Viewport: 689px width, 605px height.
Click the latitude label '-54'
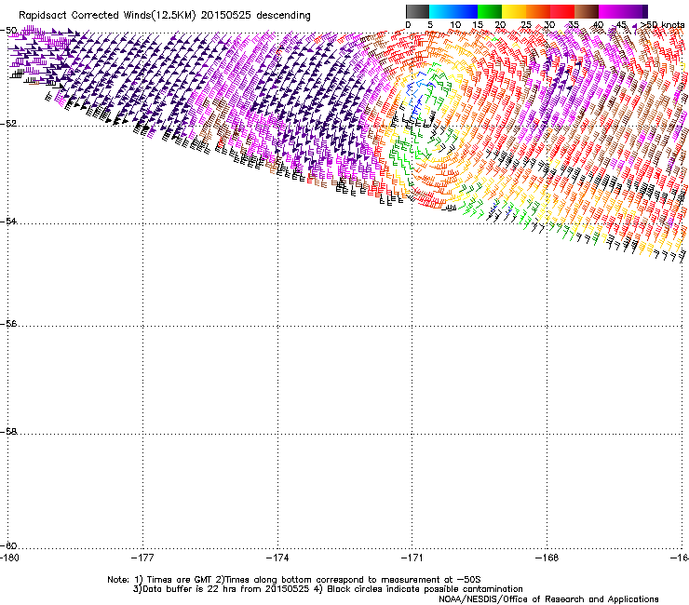(x=8, y=221)
